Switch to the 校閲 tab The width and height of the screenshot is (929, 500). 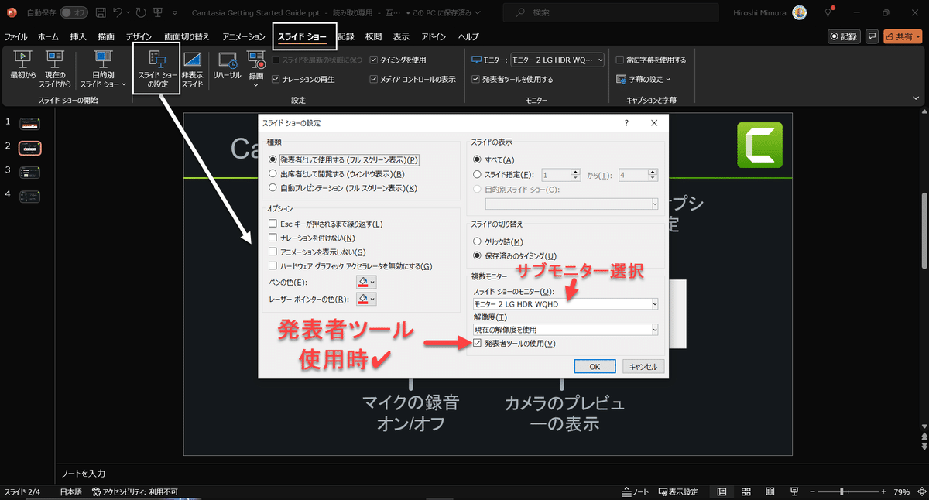373,36
